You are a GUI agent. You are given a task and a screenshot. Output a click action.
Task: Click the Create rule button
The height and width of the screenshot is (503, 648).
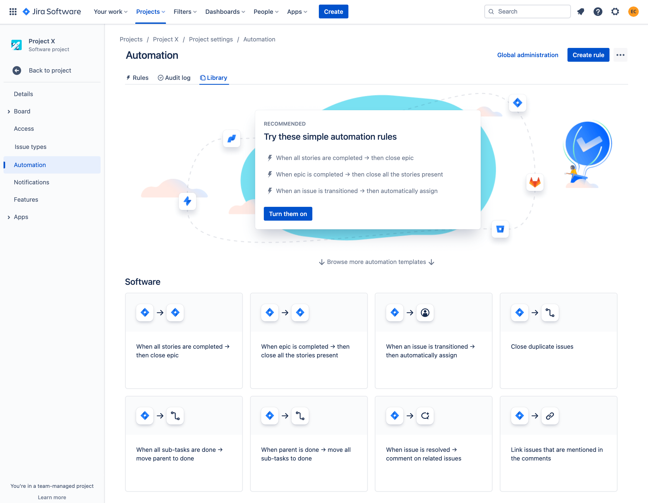(x=588, y=55)
